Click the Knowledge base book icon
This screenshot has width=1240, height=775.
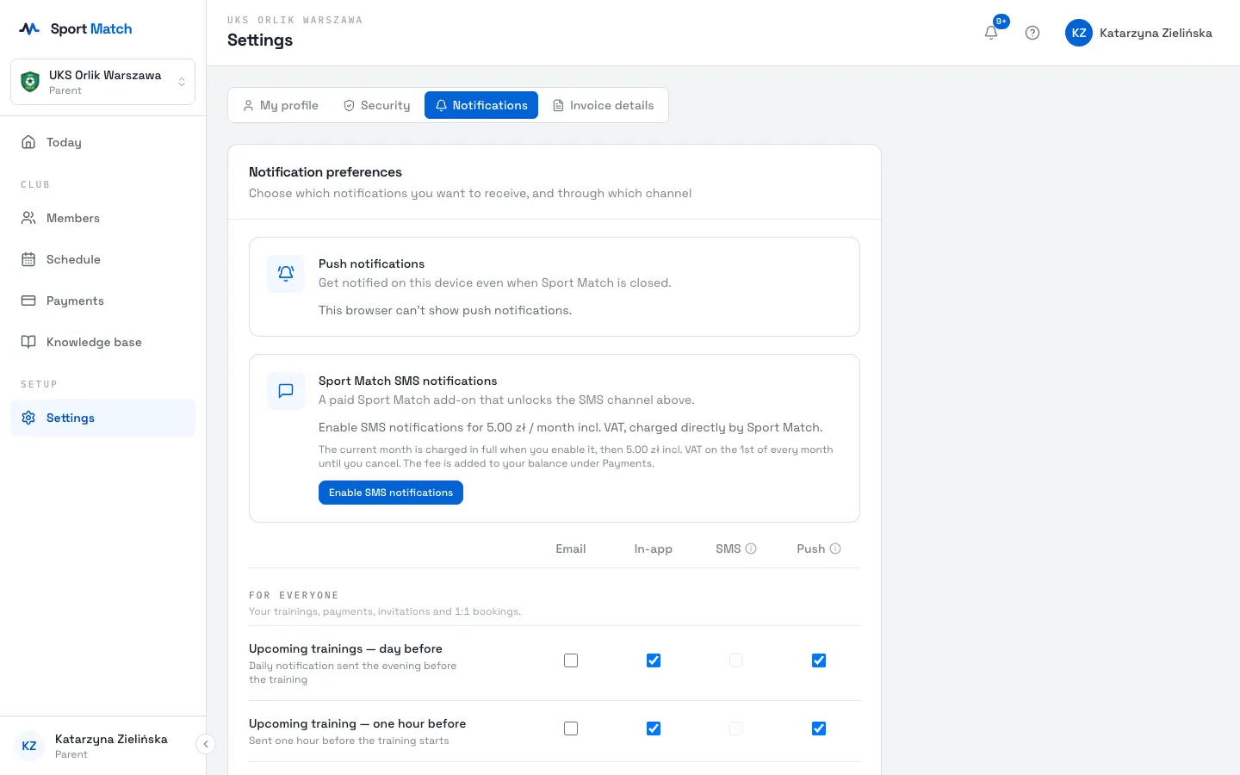pos(28,342)
